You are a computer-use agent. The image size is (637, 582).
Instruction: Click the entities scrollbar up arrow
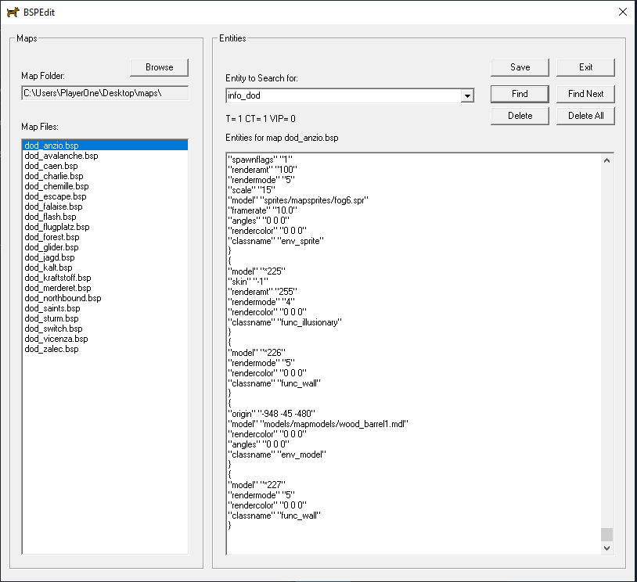click(x=606, y=160)
